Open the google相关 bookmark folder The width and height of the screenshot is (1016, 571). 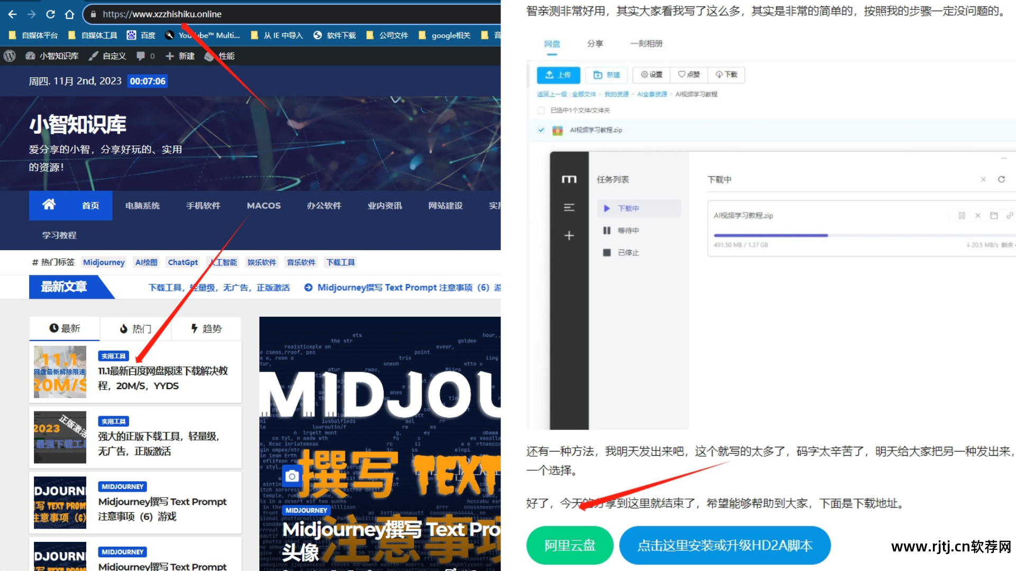(444, 35)
